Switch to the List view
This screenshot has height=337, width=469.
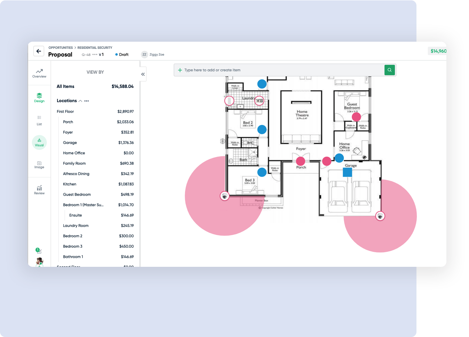tap(39, 120)
